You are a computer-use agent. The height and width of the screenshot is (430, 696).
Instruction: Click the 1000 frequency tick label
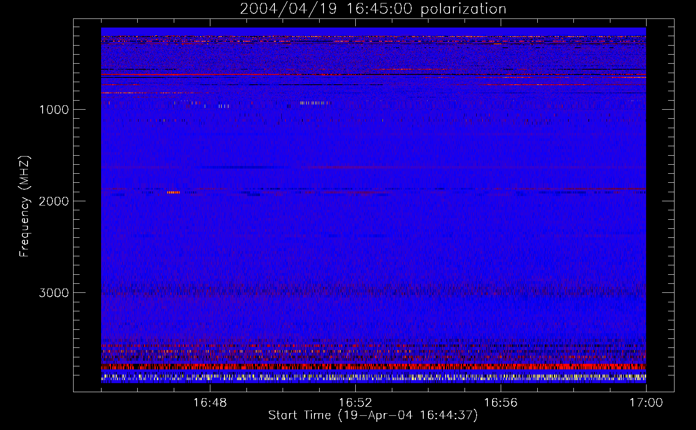pos(54,110)
